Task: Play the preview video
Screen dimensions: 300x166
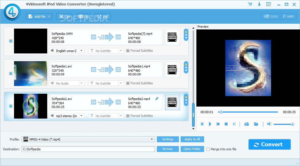Action: [210, 124]
